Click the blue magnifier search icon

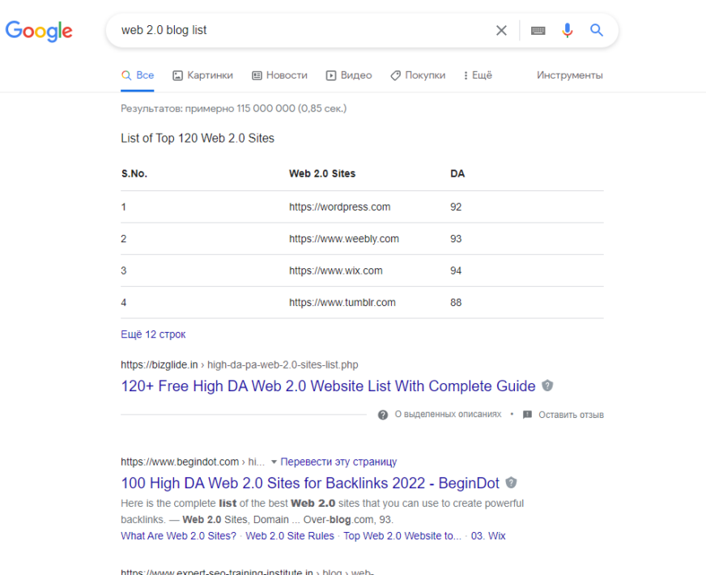point(597,30)
